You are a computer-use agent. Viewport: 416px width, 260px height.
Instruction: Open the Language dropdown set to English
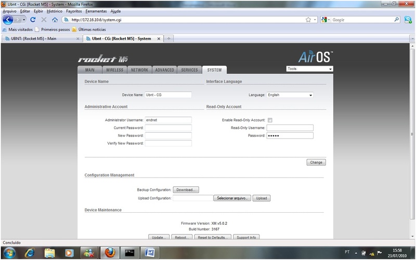[290, 95]
